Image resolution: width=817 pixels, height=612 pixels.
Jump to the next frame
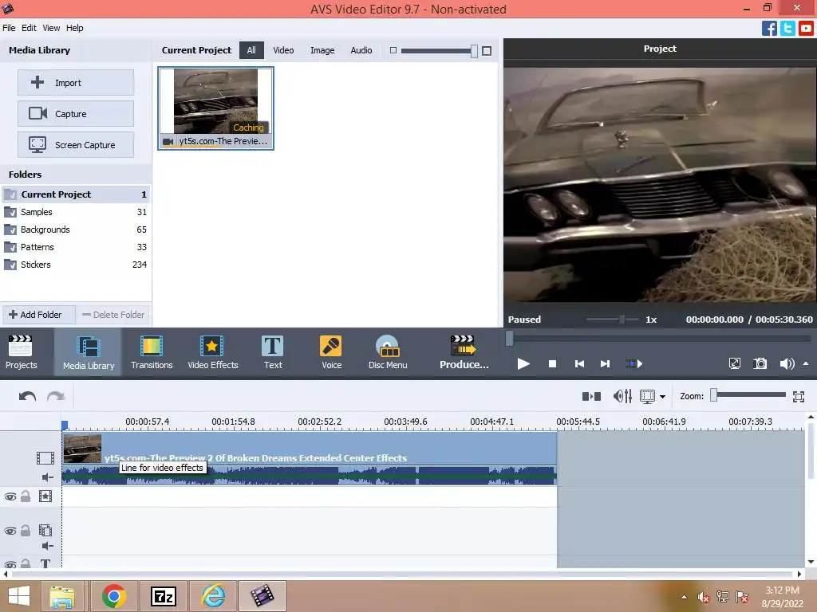tap(605, 363)
